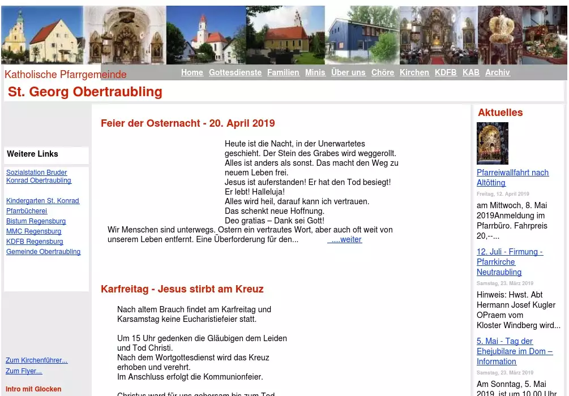569x396 pixels.
Task: Click the Über uns menu entry
Action: tap(348, 72)
